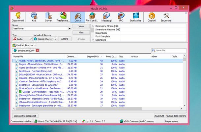The height and width of the screenshot is (132, 201).
Task: Select the Vivaldi, Mozart, Beethoven, Chopin file
Action: pyautogui.click(x=98, y=61)
